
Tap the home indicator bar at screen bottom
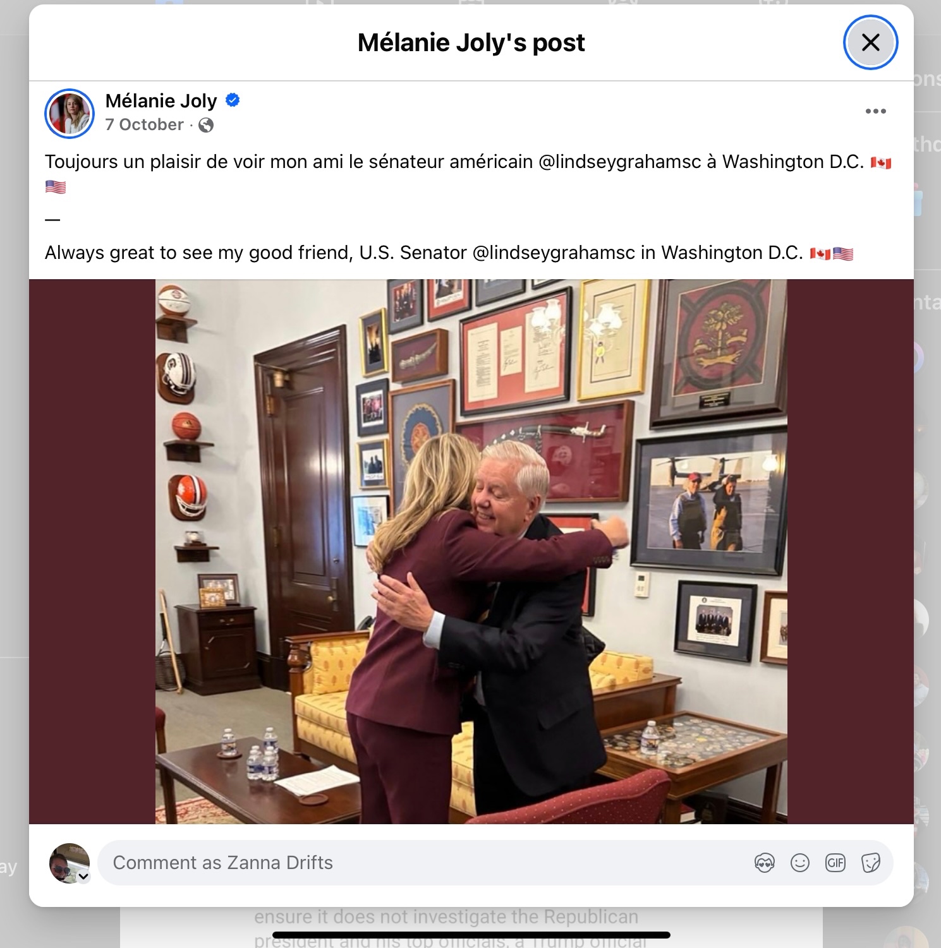click(471, 935)
